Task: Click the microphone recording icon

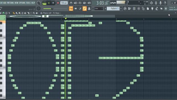Action: 160,3
